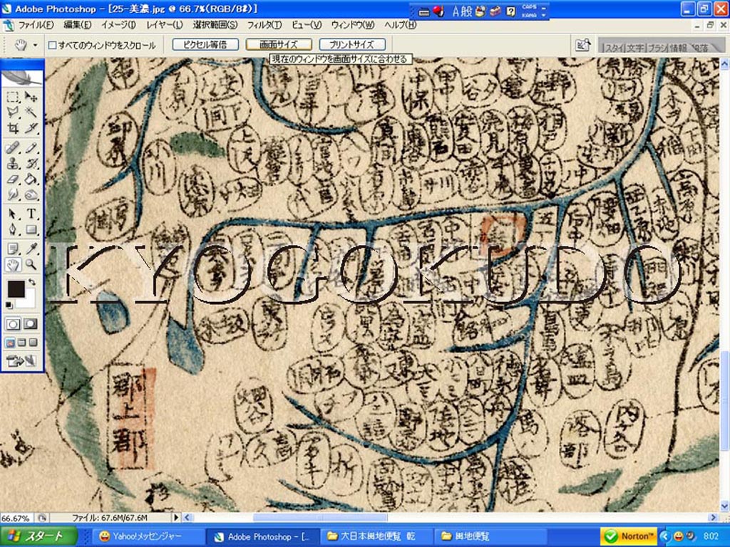The height and width of the screenshot is (547, 730).
Task: Open 輿地便覧 folder taskbar button
Action: 490,536
